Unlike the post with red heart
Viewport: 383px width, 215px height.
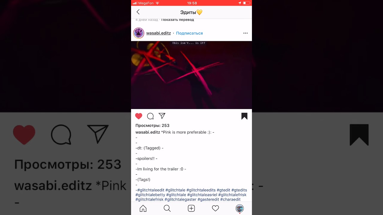click(x=139, y=116)
